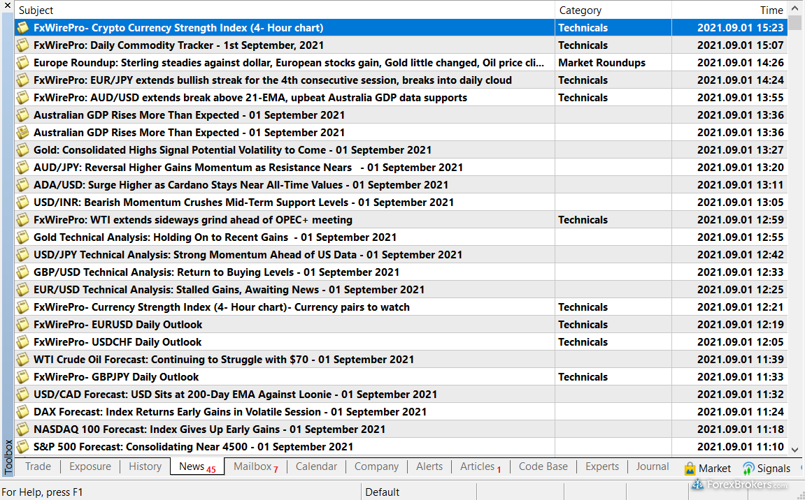
Task: Sort news by Subject column header
Action: point(285,10)
